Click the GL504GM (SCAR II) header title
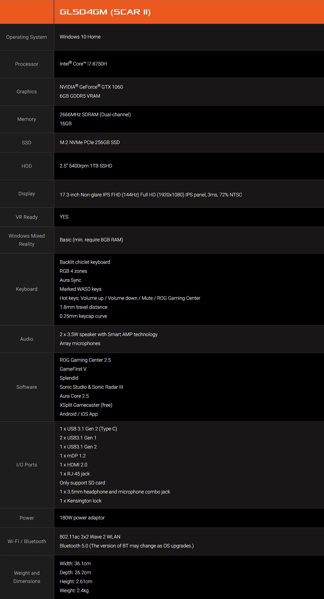Viewport: 324px width, 599px height. tap(105, 12)
